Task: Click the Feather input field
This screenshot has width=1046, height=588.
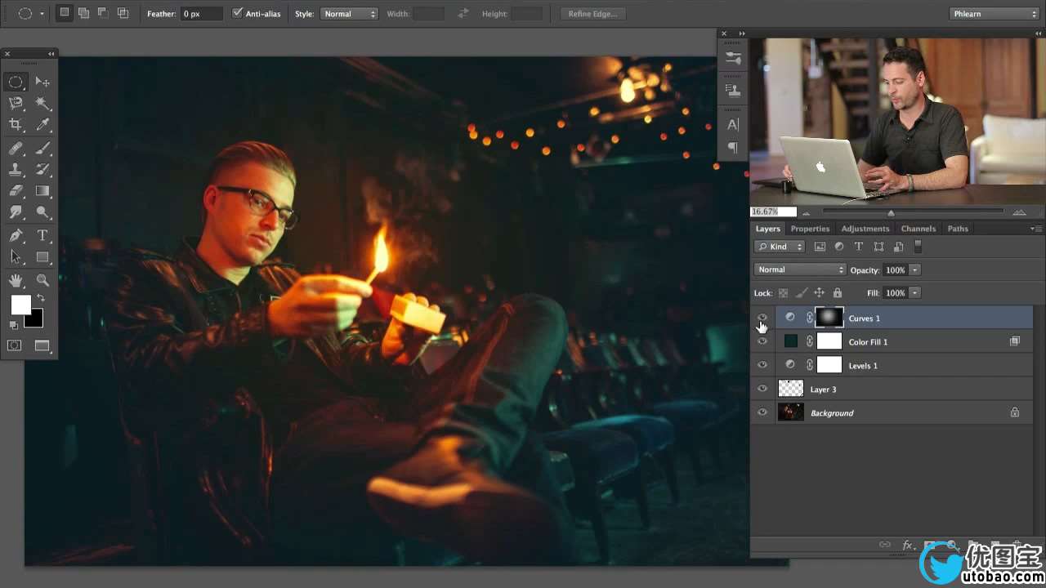Action: (x=201, y=14)
